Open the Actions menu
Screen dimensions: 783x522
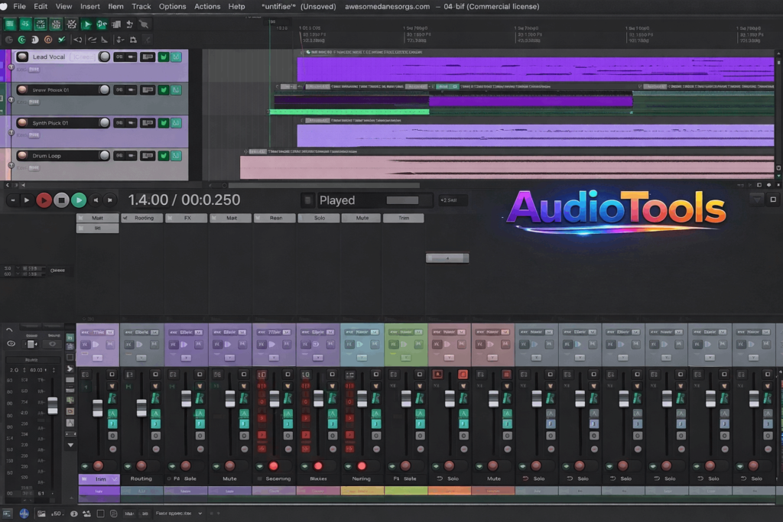[207, 6]
